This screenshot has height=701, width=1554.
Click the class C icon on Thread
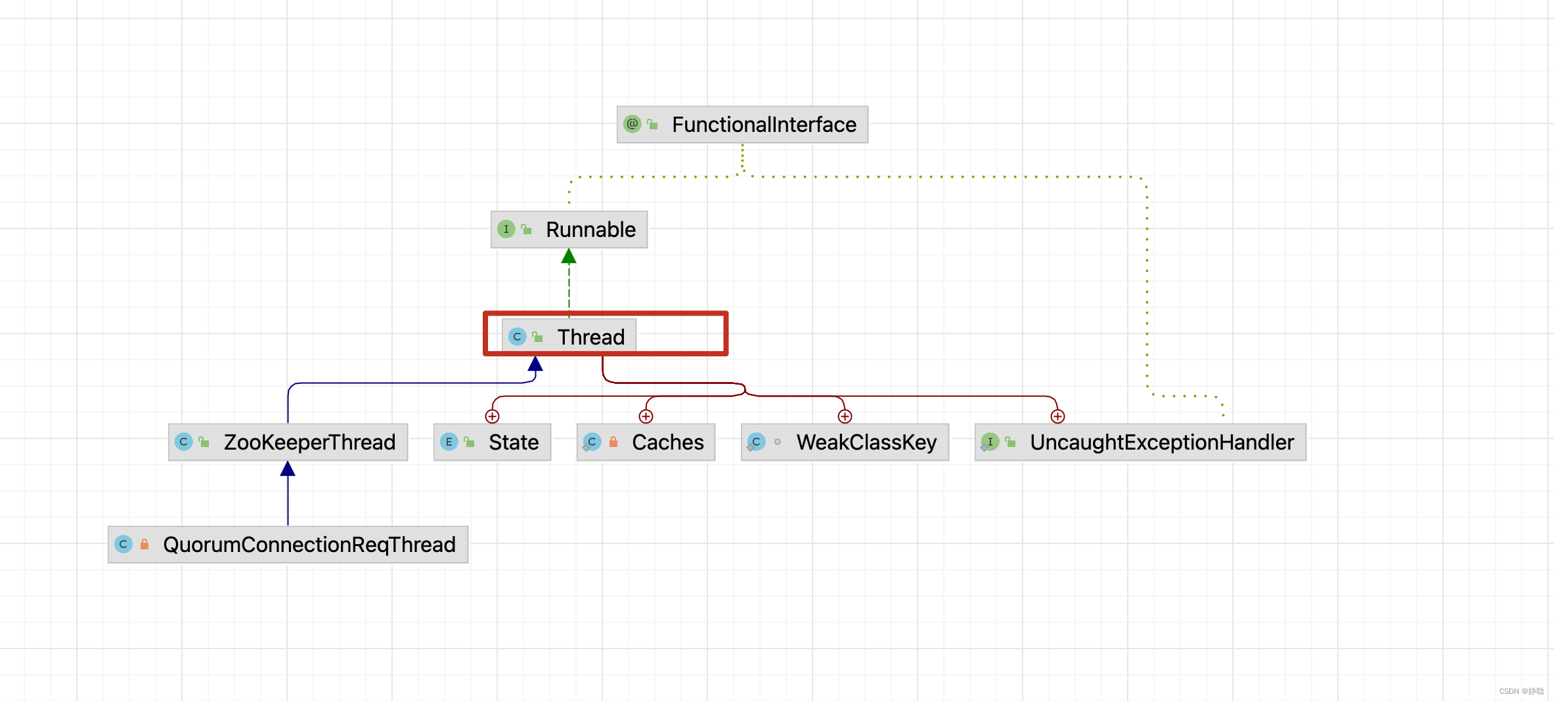(x=517, y=337)
